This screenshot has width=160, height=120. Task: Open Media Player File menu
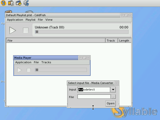pos(36,62)
